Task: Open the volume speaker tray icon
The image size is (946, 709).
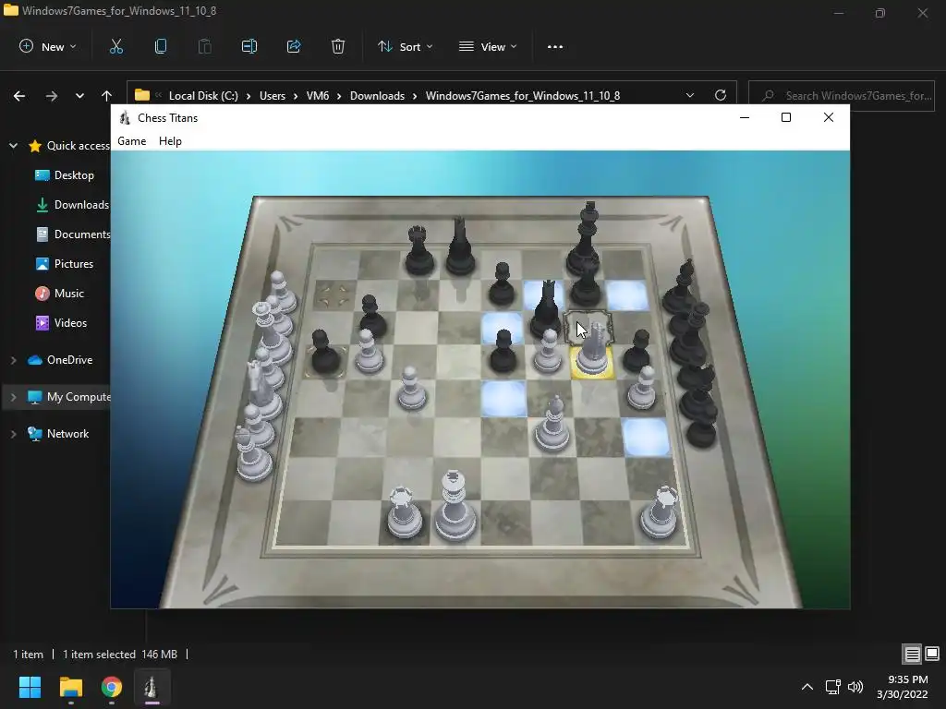Action: (855, 687)
